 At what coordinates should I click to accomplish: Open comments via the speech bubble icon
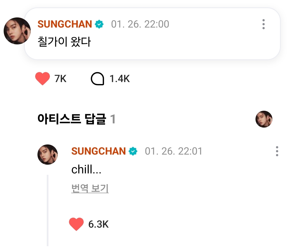pos(97,79)
